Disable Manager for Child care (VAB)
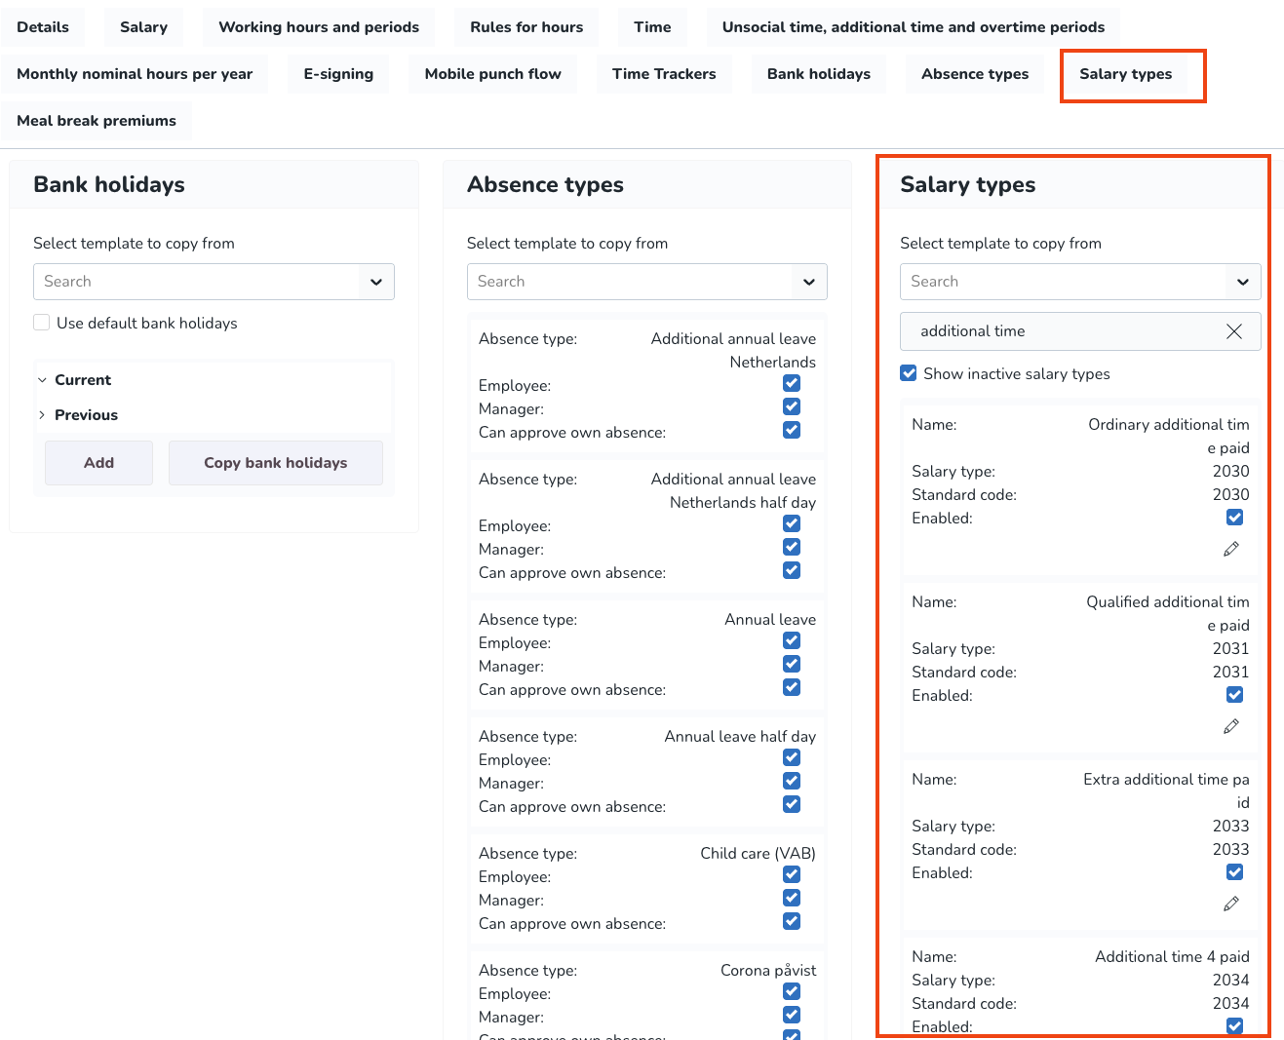This screenshot has height=1040, width=1284. pos(792,899)
